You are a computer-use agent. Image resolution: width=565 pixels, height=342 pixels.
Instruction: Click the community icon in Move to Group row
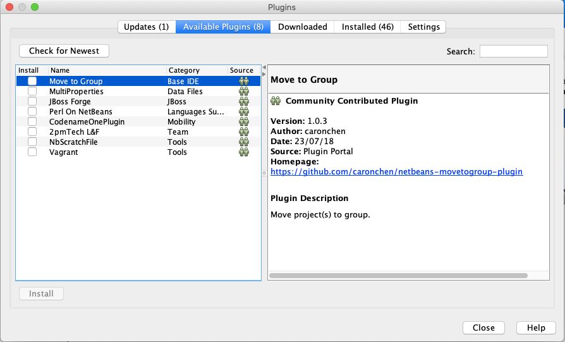[x=244, y=81]
